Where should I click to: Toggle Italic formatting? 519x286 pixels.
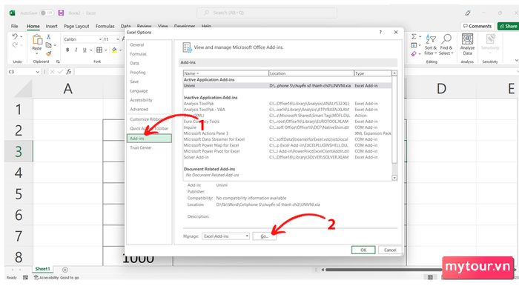pyautogui.click(x=76, y=50)
